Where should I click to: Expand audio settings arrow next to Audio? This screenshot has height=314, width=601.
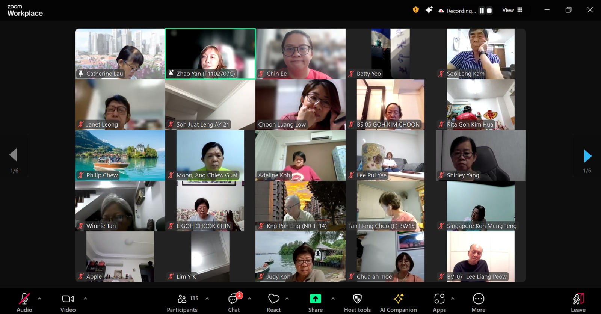coord(39,299)
